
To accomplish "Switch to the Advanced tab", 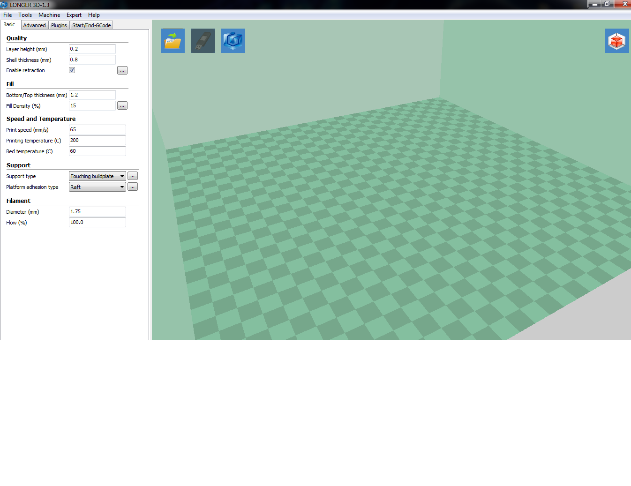I will [35, 25].
